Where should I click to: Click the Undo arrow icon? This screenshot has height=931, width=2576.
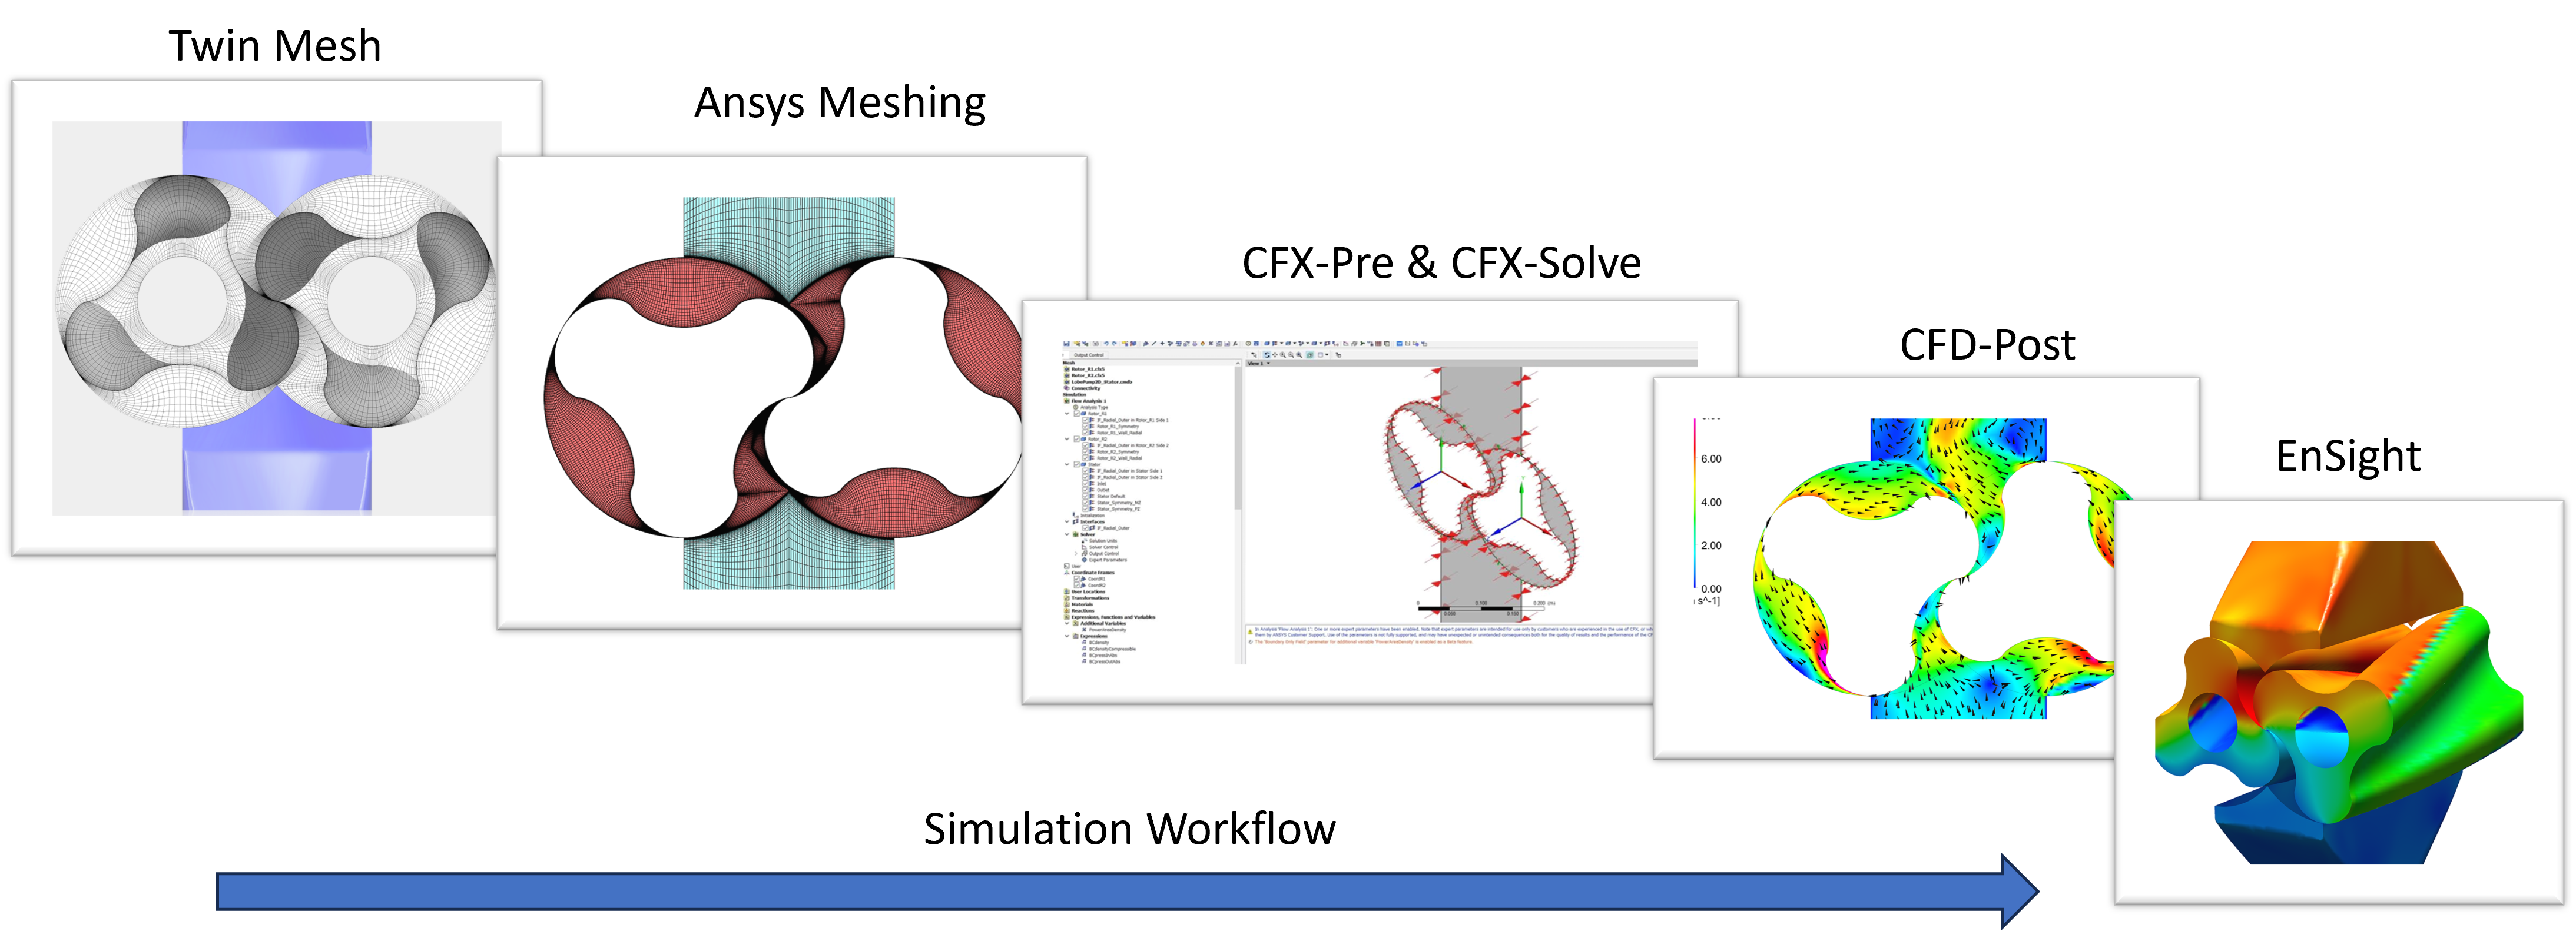1106,344
